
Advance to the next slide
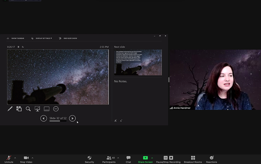pos(72,118)
